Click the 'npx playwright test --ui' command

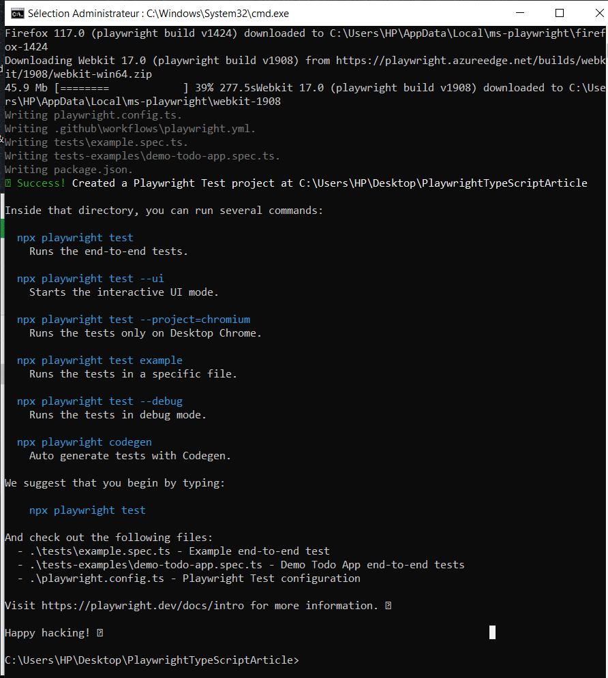click(x=90, y=279)
